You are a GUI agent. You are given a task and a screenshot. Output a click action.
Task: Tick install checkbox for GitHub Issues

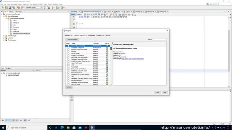tap(68, 53)
